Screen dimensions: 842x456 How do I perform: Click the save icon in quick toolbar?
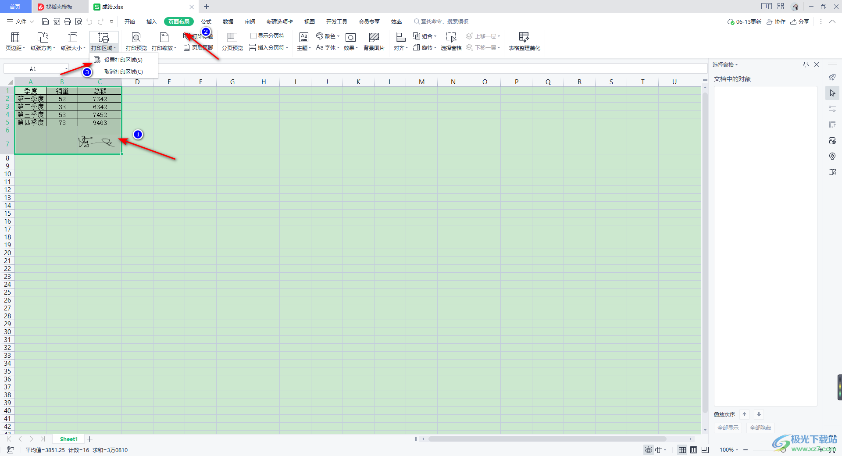(x=45, y=21)
